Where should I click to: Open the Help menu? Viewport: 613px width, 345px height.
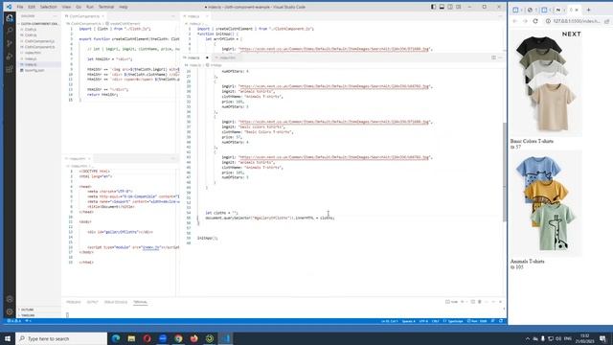(x=124, y=7)
